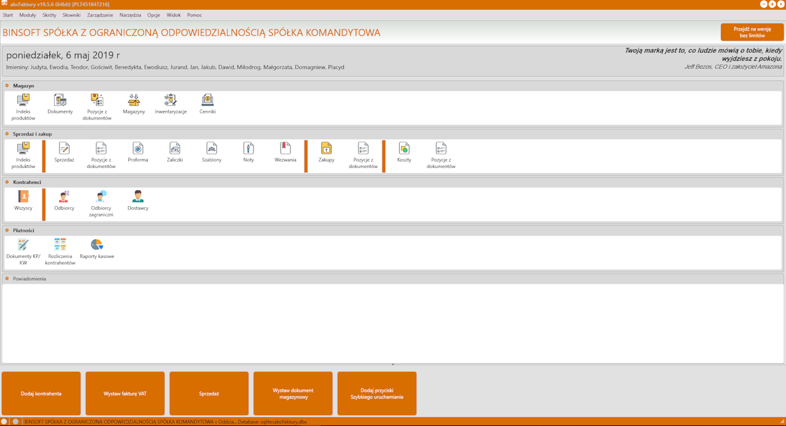Open Koszty costs icon

(x=404, y=152)
